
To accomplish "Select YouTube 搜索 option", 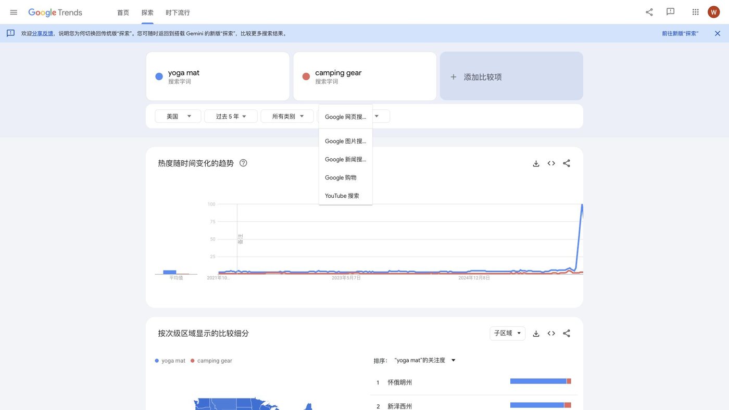I will click(346, 196).
